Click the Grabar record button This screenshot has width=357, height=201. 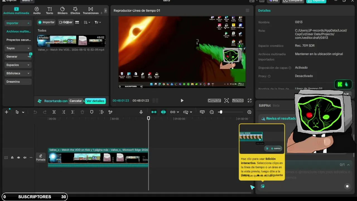pyautogui.click(x=66, y=22)
